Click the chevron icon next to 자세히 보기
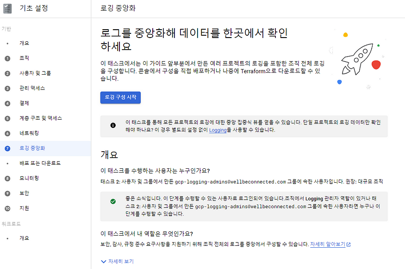 103,262
